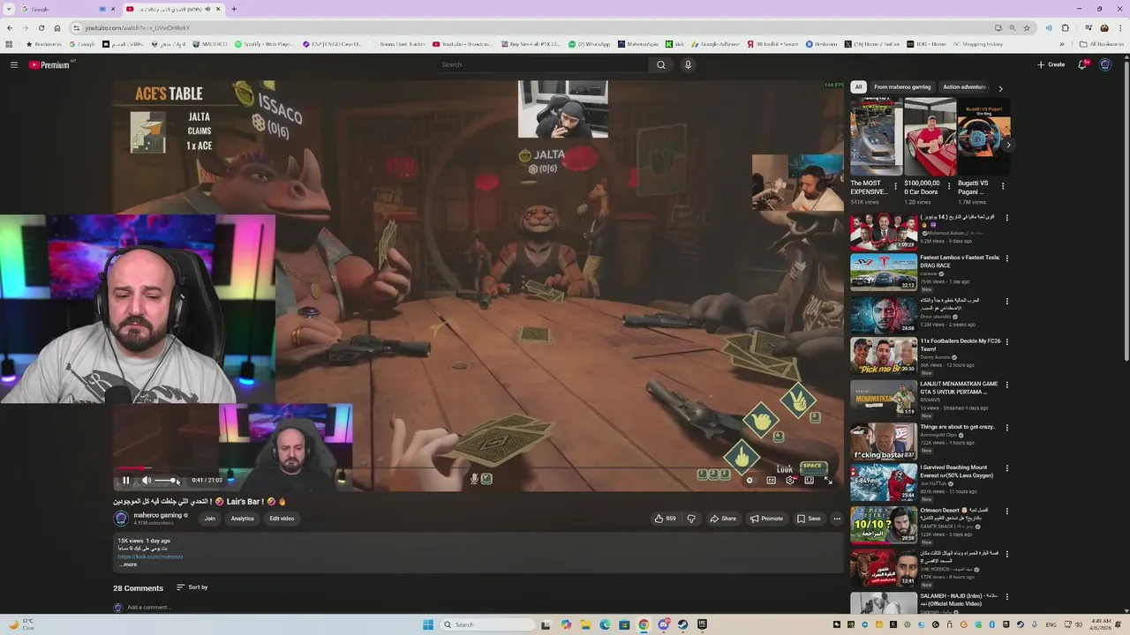This screenshot has width=1130, height=635.
Task: Open the maherco gaming channel name
Action: click(157, 515)
